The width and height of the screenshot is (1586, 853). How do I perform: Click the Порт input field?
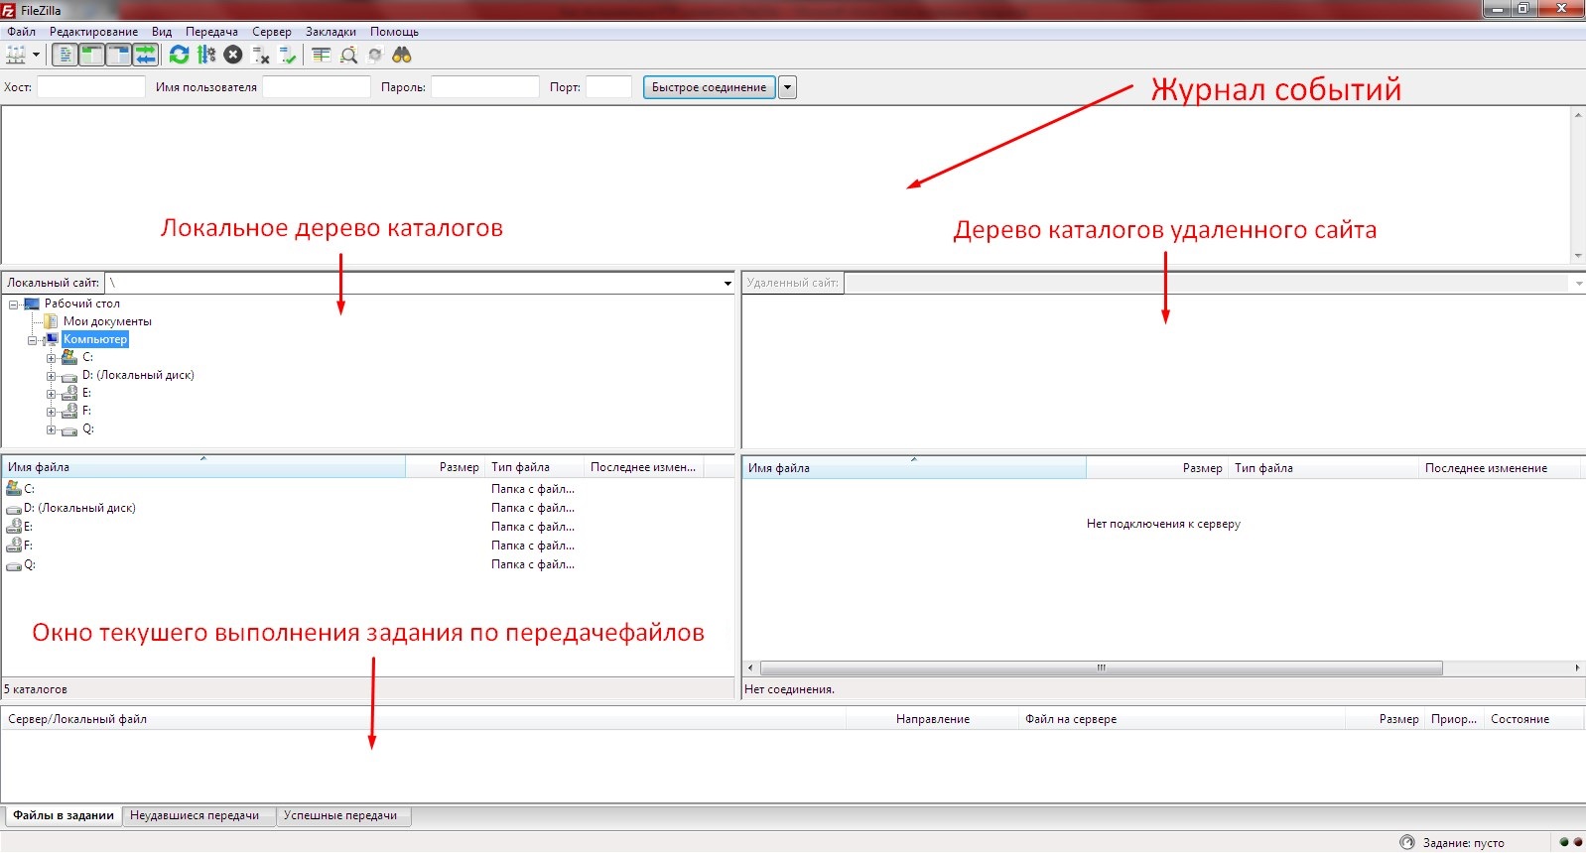(x=608, y=87)
